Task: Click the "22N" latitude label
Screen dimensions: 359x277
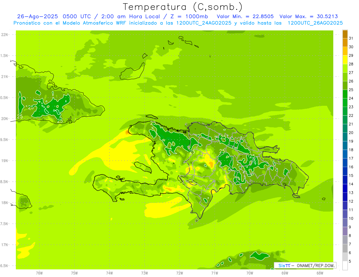Action: pyautogui.click(x=5, y=35)
